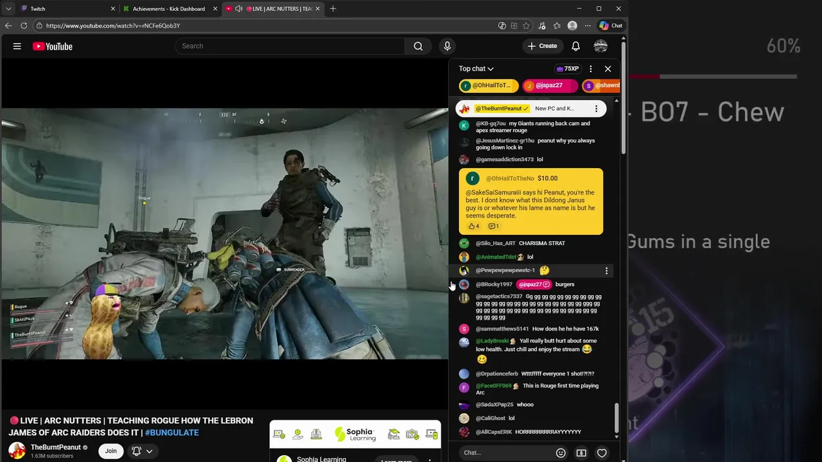Close the live chat panel

608,69
